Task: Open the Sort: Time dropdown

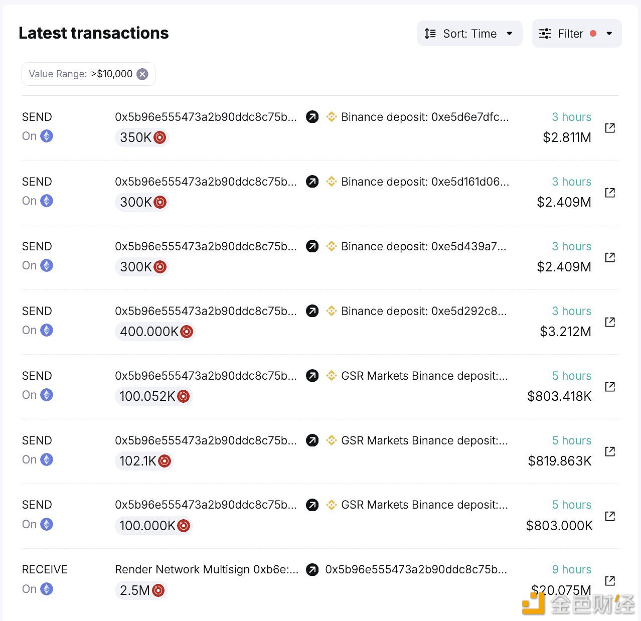Action: [469, 34]
